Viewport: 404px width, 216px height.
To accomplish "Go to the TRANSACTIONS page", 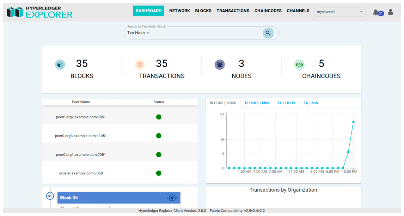I will 233,11.
